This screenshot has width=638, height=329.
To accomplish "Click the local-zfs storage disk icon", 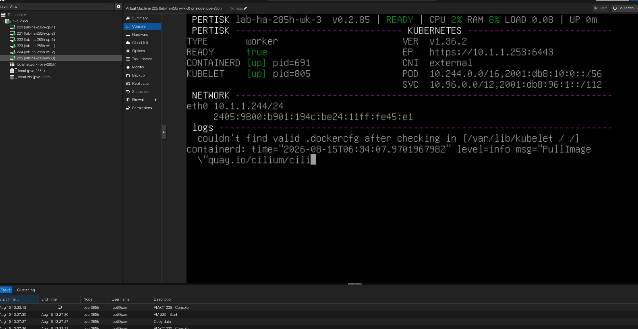I will click(12, 77).
